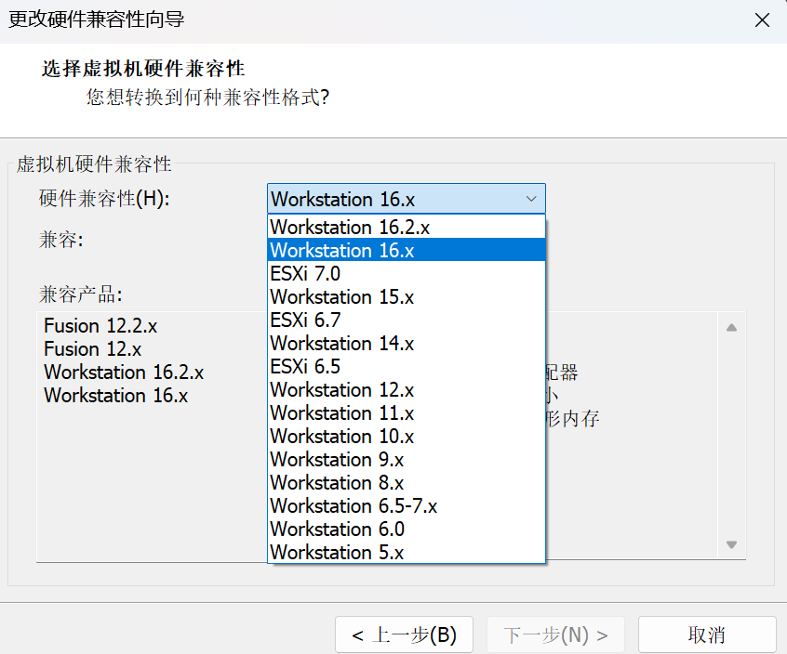This screenshot has height=654, width=787.
Task: Choose highlighted Workstation 16.x dropdown option
Action: point(406,250)
